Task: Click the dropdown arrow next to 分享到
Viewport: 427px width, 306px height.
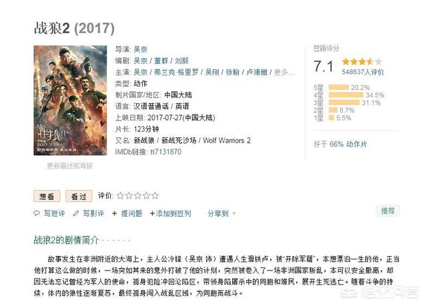Action: 234,214
